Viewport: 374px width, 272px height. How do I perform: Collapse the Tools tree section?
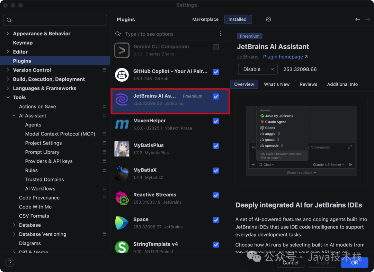8,97
